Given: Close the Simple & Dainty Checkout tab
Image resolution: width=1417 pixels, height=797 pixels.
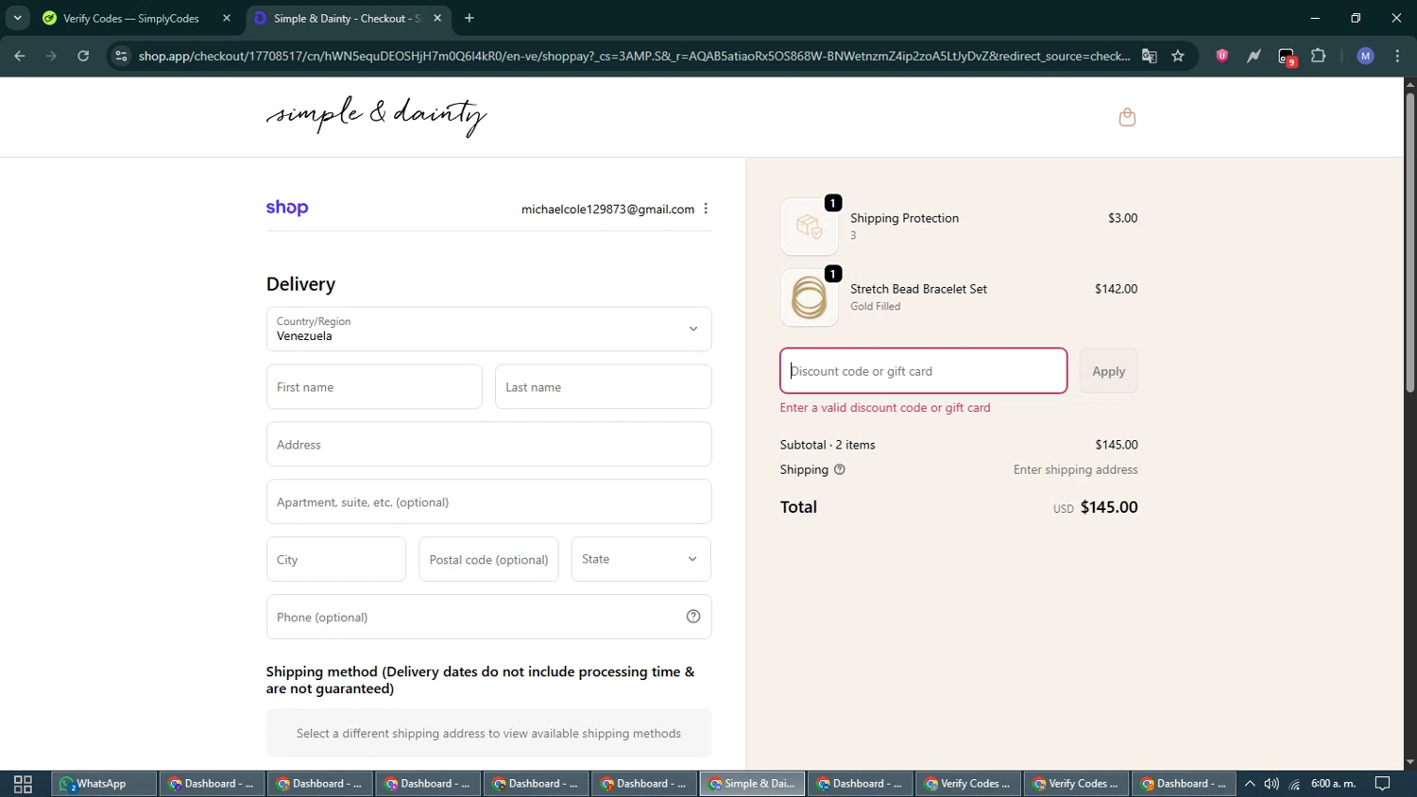Looking at the screenshot, I should click(437, 18).
